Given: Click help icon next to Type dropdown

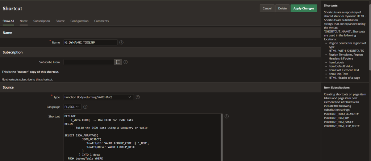Looking at the screenshot, I should click(138, 97).
